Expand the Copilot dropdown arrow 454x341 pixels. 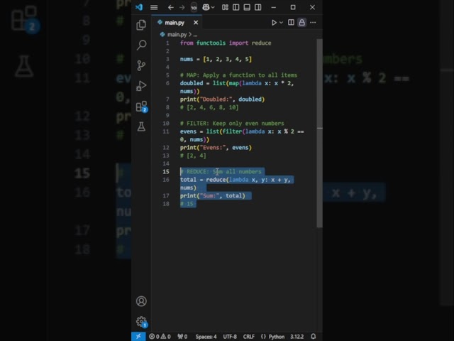coord(213,7)
